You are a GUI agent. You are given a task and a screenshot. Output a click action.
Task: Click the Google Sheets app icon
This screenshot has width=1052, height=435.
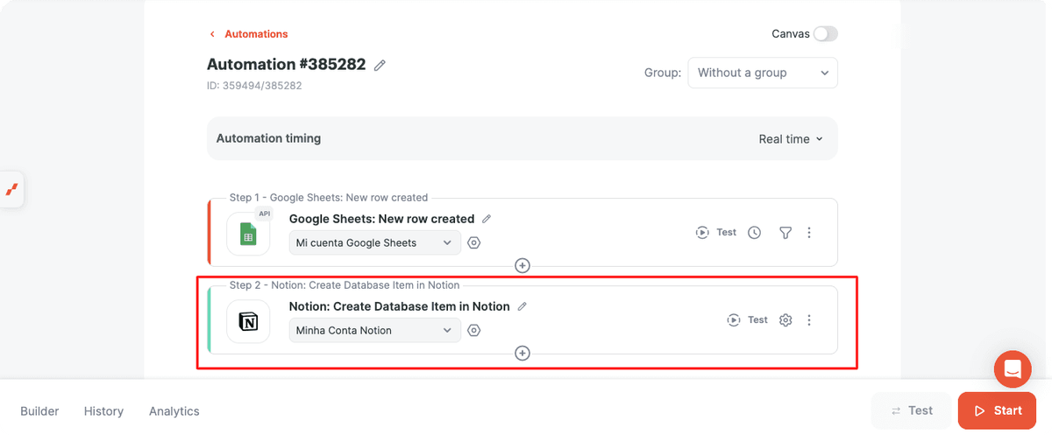click(x=248, y=235)
